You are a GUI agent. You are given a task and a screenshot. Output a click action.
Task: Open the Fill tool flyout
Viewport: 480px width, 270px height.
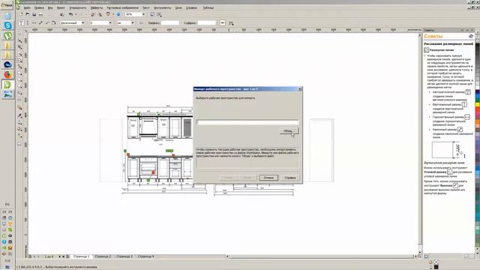click(20, 128)
